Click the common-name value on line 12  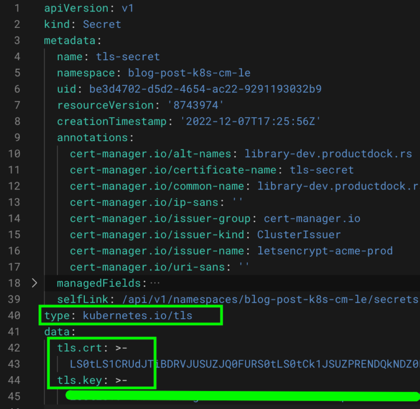tap(339, 186)
